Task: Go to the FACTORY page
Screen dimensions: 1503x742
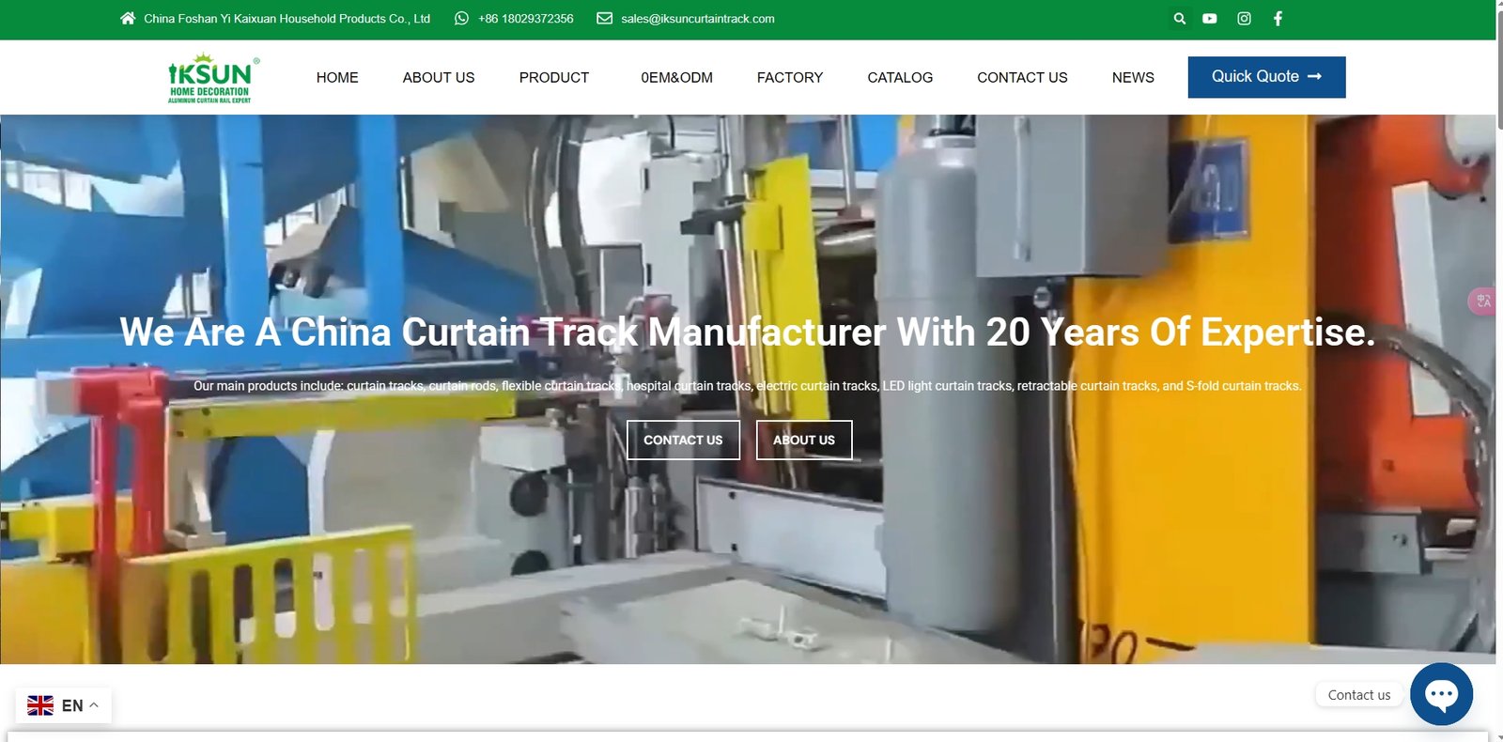Action: (789, 78)
